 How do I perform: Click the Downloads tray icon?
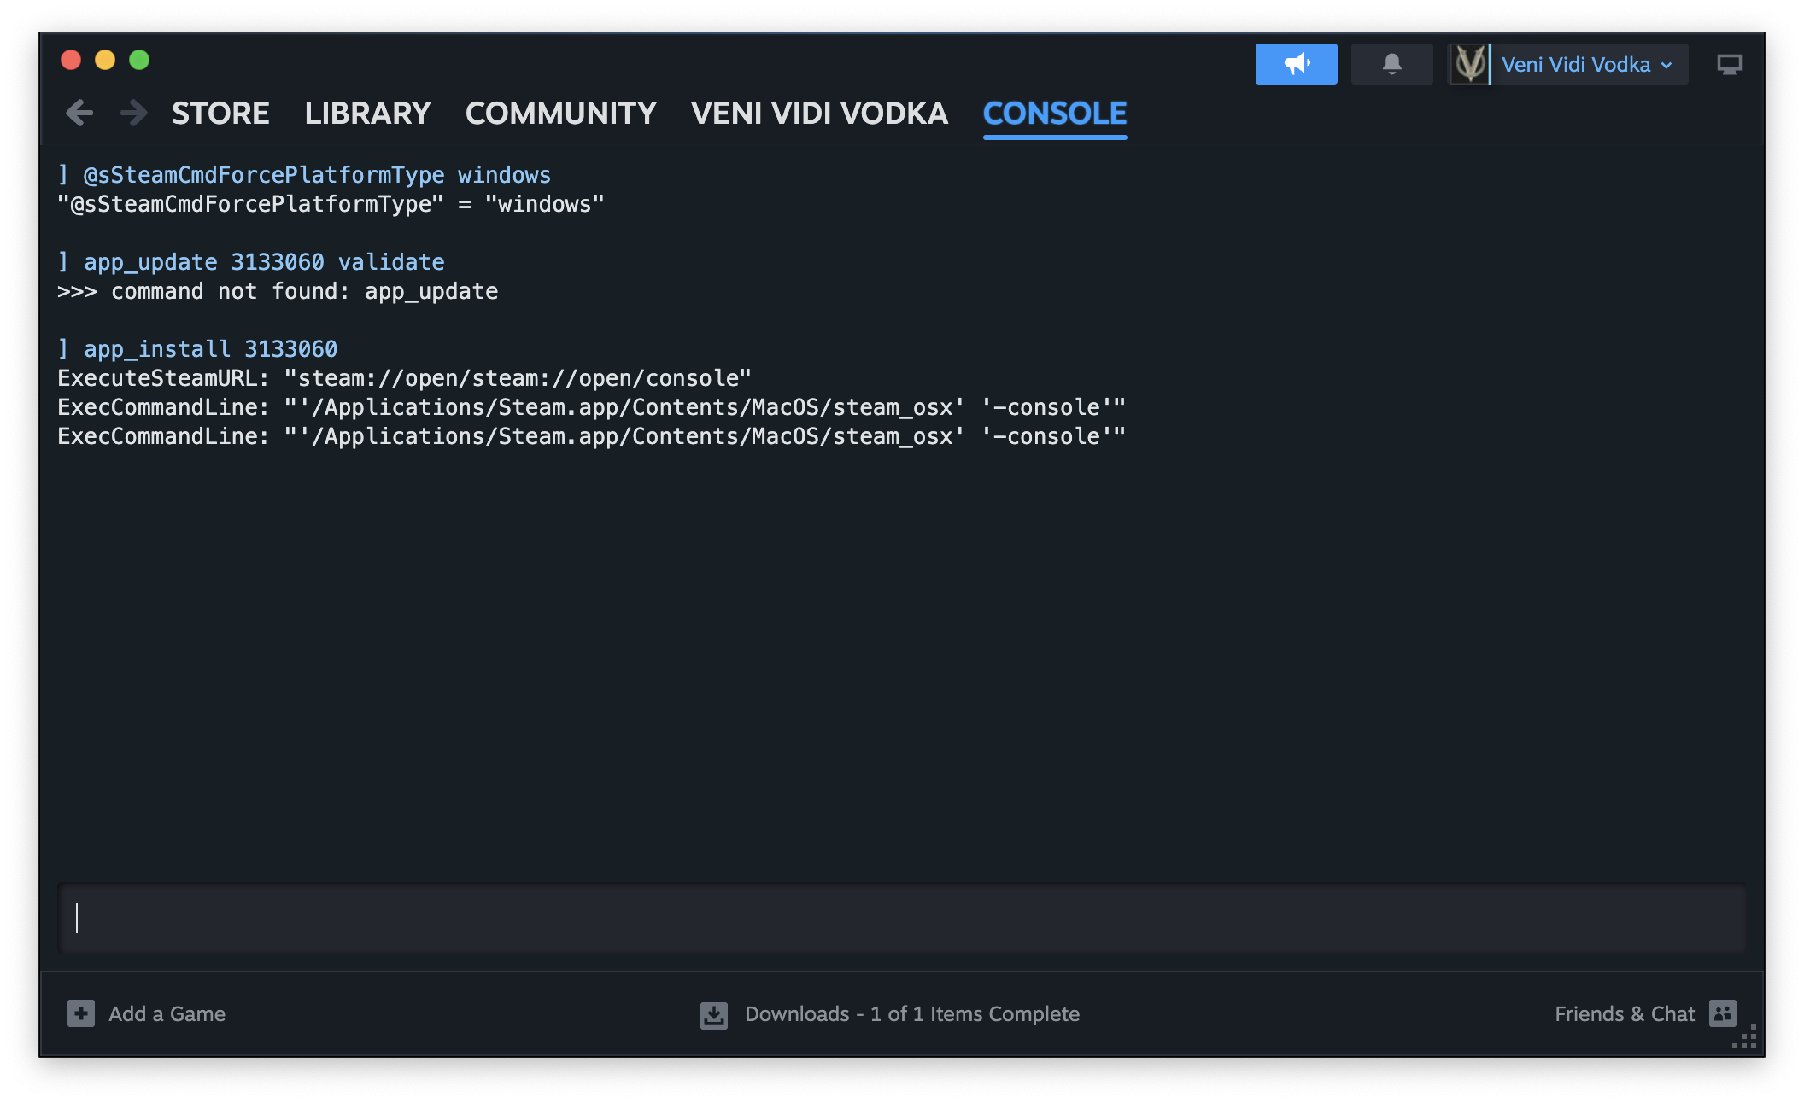coord(714,1014)
